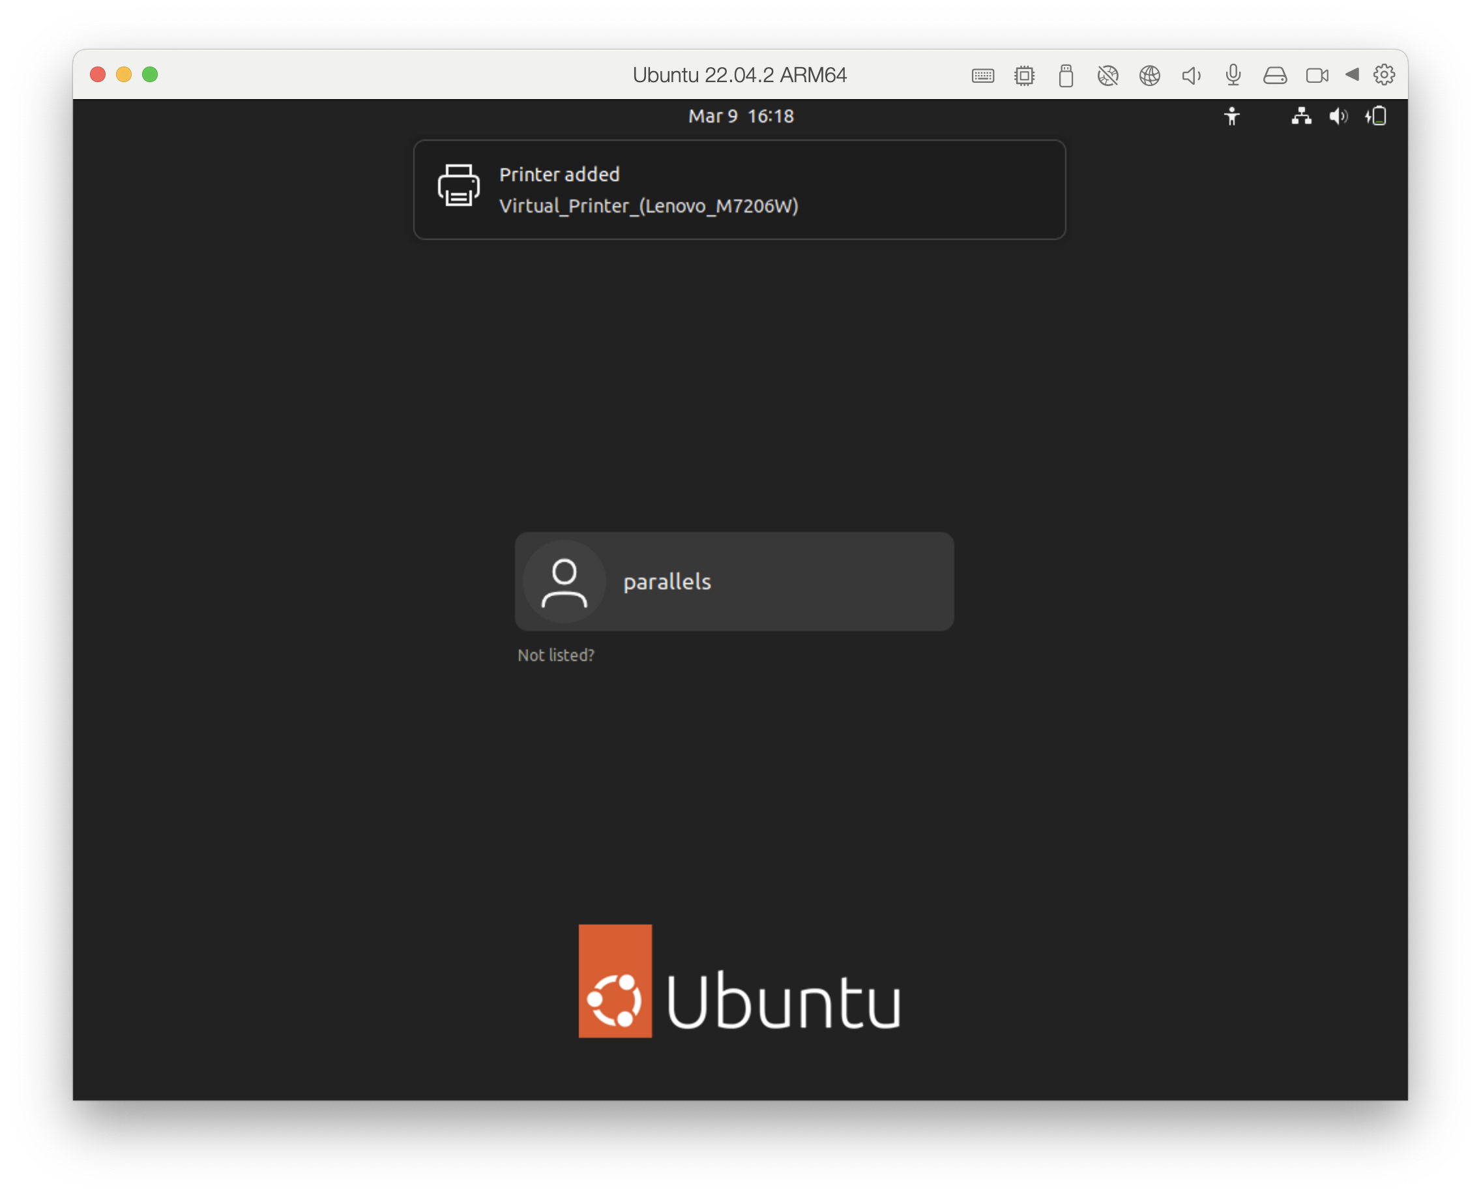
Task: Click the video camera icon
Action: [x=1317, y=75]
